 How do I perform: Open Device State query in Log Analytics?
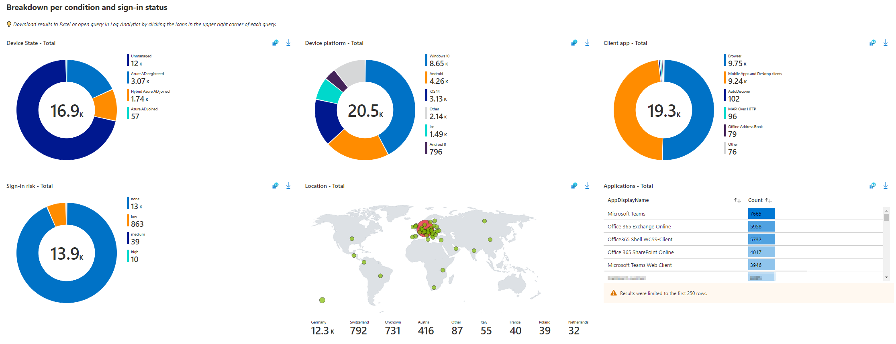coord(275,43)
